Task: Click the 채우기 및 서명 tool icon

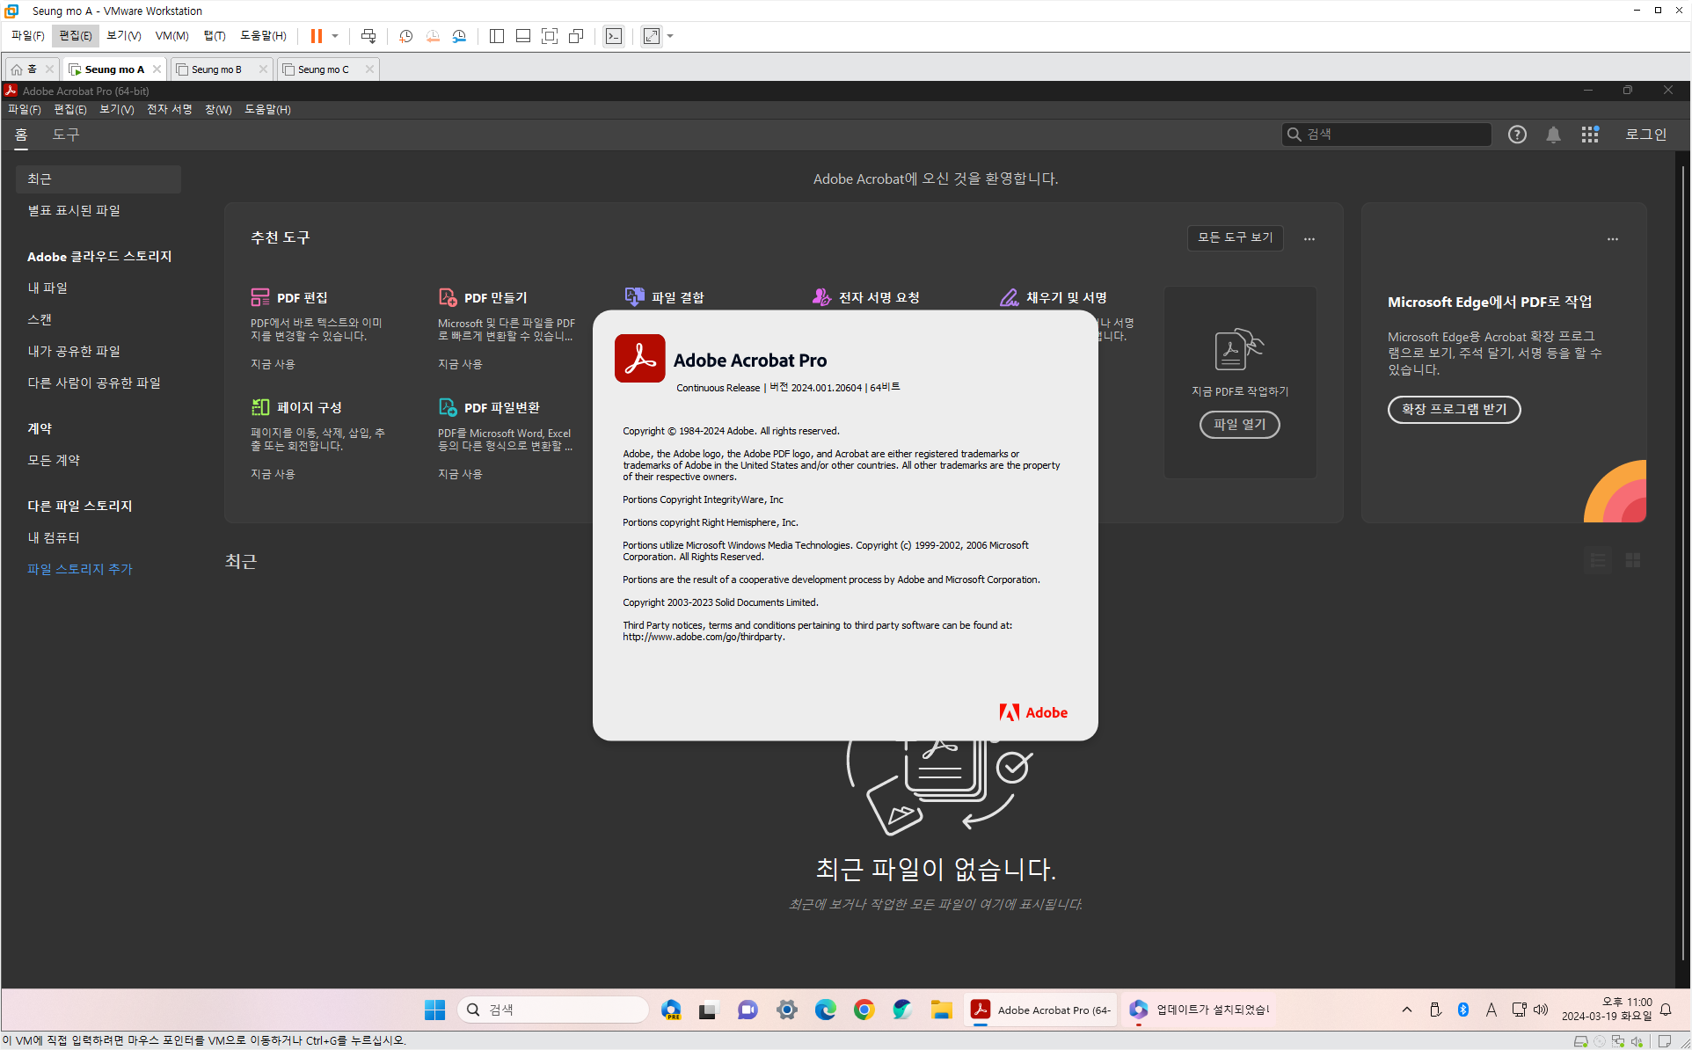Action: pyautogui.click(x=1010, y=297)
